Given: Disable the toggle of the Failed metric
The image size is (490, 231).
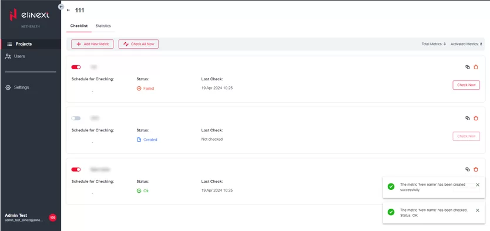Looking at the screenshot, I should coord(76,67).
